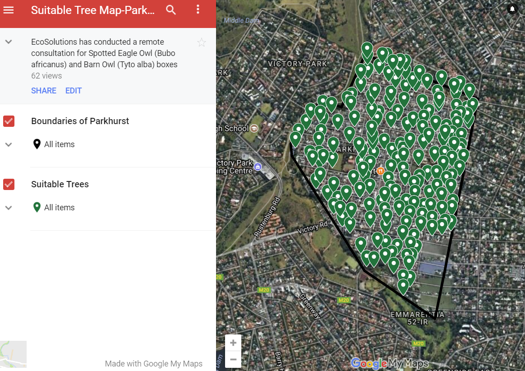The height and width of the screenshot is (371, 525).
Task: Click the base map thumbnail
Action: coord(13,354)
